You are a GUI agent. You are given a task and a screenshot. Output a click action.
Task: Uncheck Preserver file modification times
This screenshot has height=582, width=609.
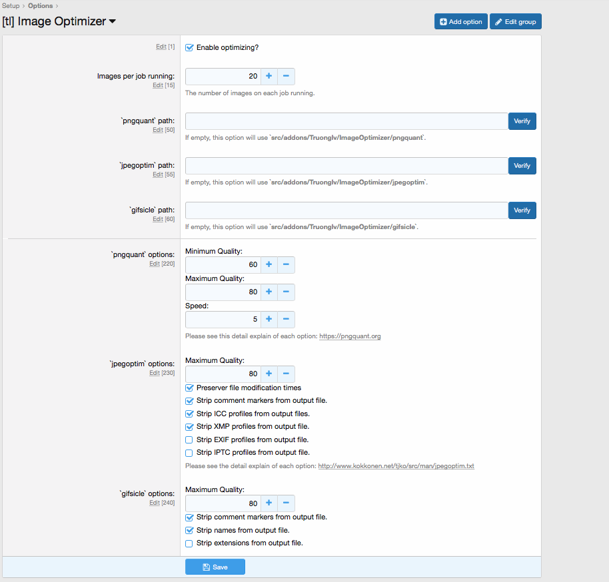click(x=189, y=388)
